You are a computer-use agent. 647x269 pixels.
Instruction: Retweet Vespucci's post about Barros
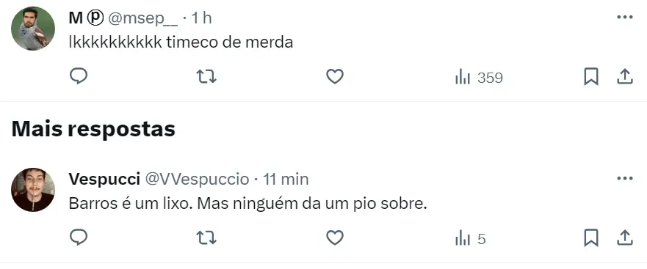click(x=206, y=237)
